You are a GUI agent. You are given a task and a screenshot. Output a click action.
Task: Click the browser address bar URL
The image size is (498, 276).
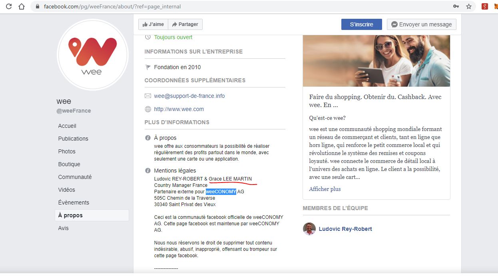pos(112,6)
